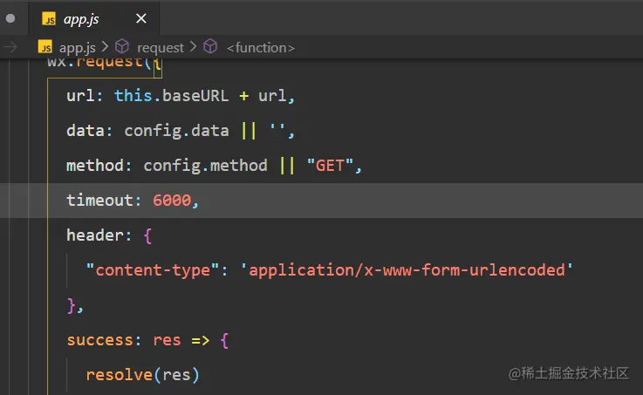Image resolution: width=643 pixels, height=395 pixels.
Task: Click the 'header' property name
Action: [x=95, y=235]
